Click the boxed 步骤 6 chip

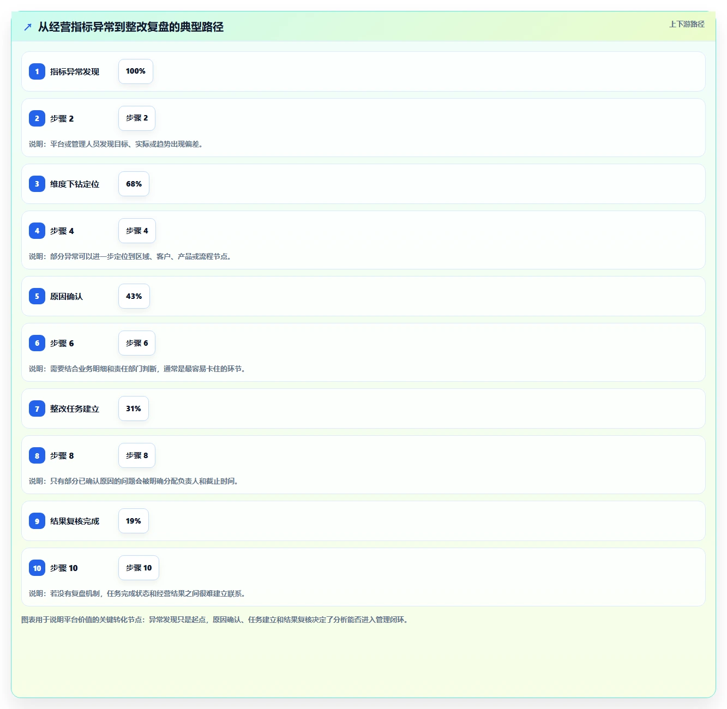pyautogui.click(x=137, y=343)
